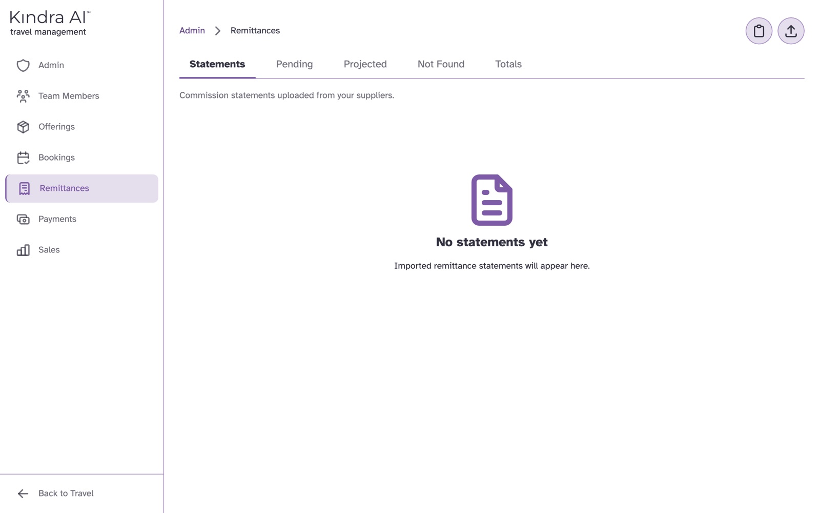Click the 'No statements yet' heading
The width and height of the screenshot is (820, 513).
click(492, 242)
